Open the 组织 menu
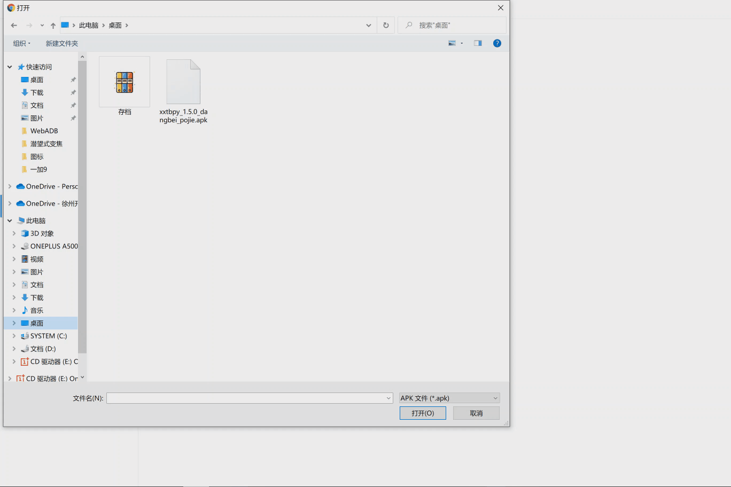This screenshot has height=487, width=731. point(22,43)
